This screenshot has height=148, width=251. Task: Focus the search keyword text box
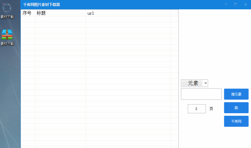[x=201, y=94]
